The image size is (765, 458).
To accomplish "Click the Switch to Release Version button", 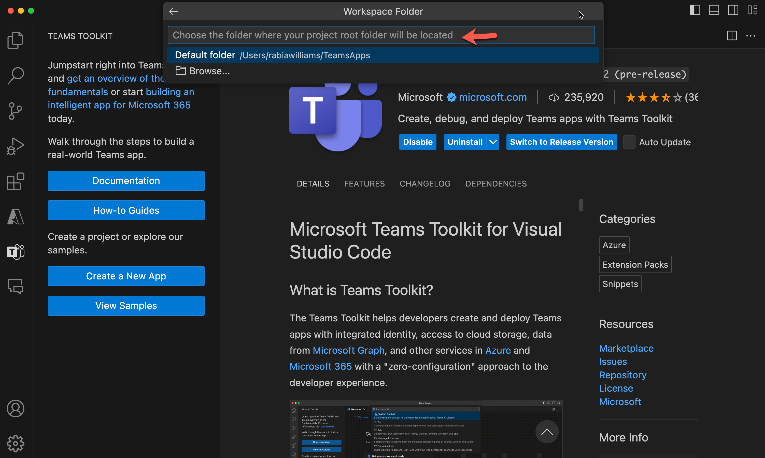I will click(561, 143).
